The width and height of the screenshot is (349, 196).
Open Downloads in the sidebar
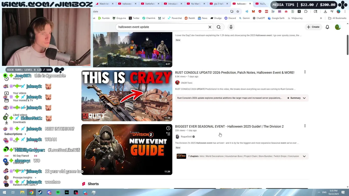coord(19,122)
